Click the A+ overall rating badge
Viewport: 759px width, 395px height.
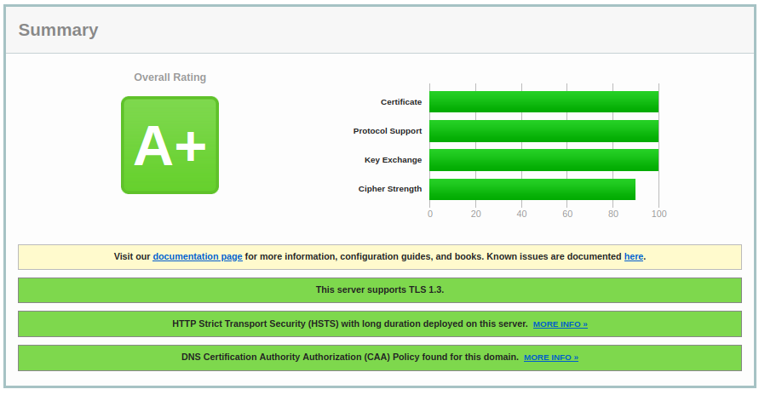tap(170, 145)
